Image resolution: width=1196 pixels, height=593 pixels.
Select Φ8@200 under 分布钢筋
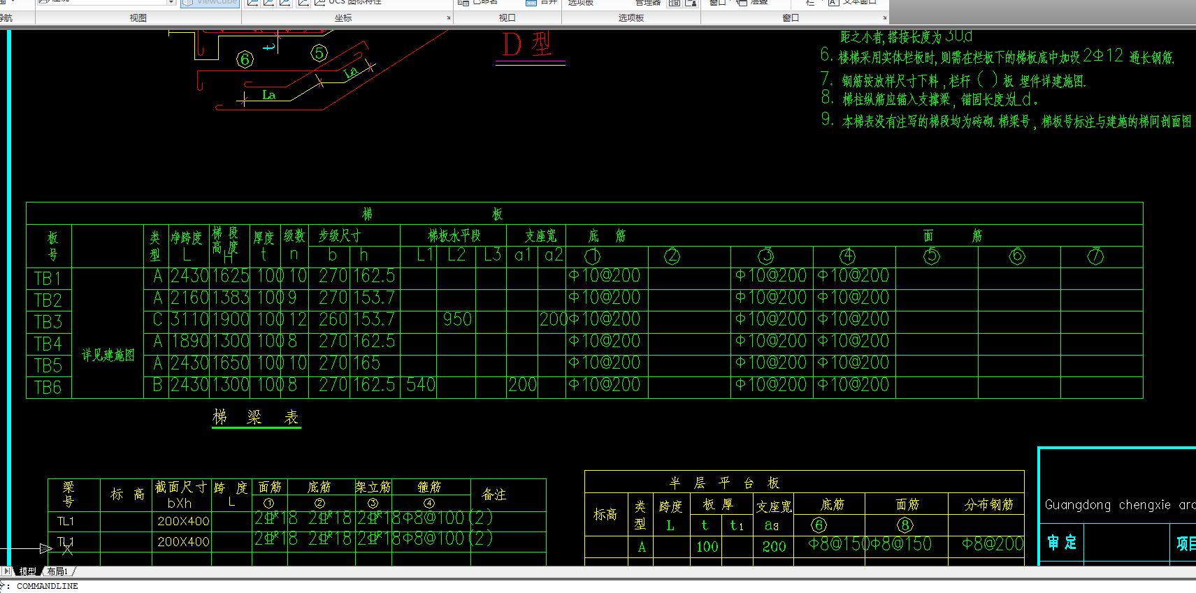993,544
